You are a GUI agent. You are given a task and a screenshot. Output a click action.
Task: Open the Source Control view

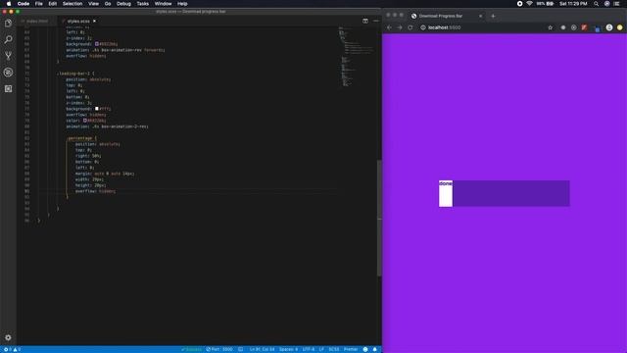pyautogui.click(x=8, y=56)
